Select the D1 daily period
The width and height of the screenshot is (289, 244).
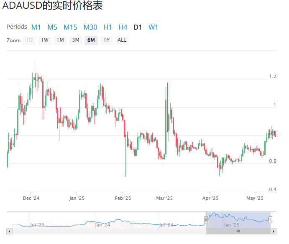138,27
